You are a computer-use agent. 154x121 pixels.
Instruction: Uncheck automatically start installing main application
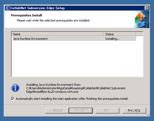[13, 99]
